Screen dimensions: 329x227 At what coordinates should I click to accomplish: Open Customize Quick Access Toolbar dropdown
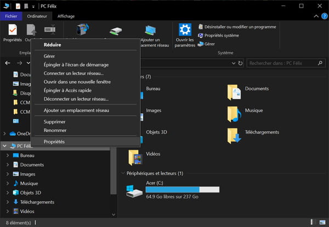point(33,7)
